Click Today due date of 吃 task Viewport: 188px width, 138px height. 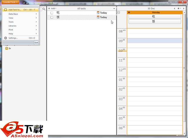point(104,13)
